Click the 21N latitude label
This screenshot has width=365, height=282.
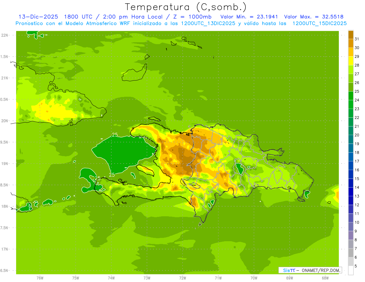click(x=5, y=78)
